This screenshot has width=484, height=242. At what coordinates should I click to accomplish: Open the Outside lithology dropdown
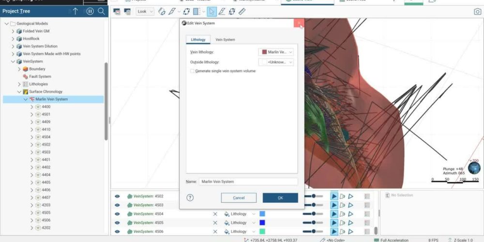276,62
